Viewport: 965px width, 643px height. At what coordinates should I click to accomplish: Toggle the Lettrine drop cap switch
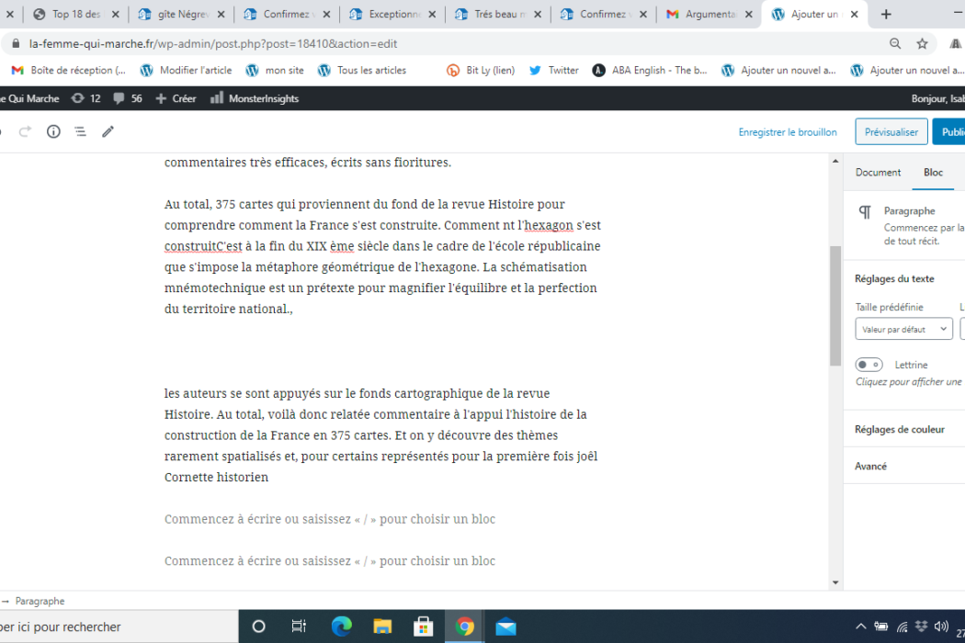point(869,365)
